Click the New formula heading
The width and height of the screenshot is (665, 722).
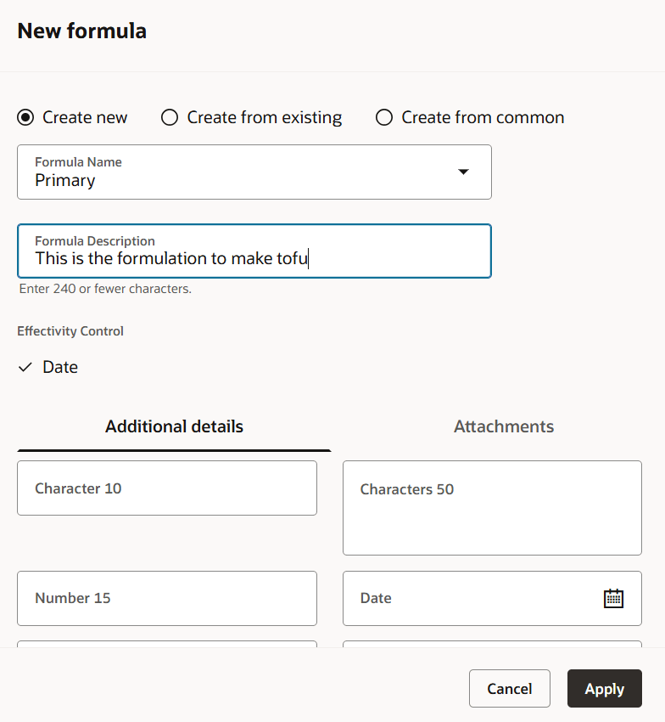tap(81, 31)
